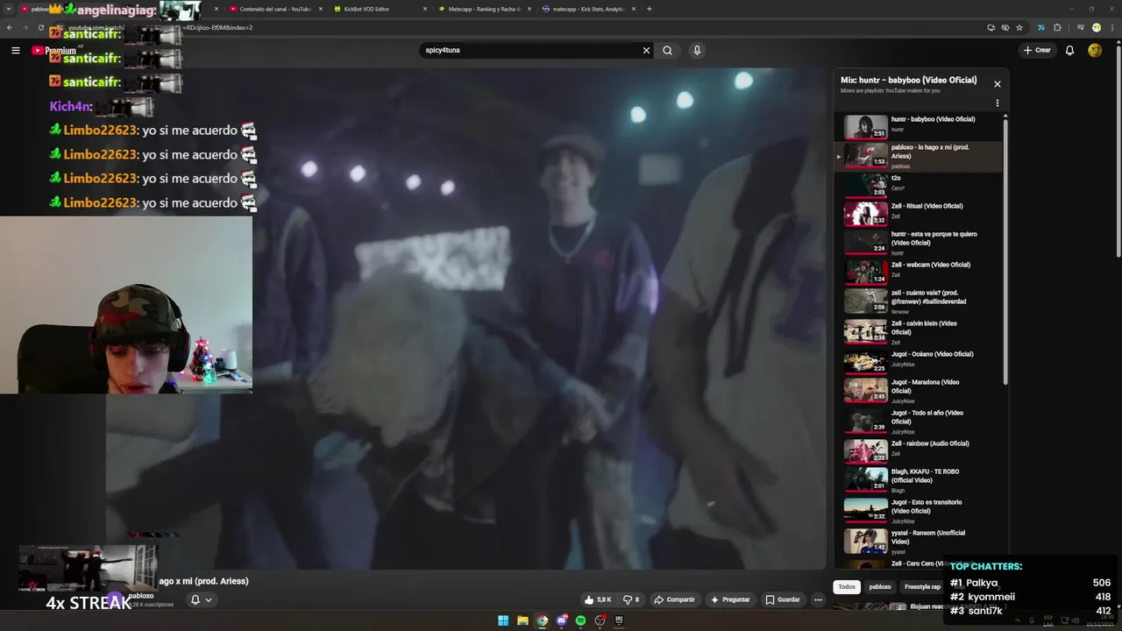Viewport: 1122px width, 631px height.
Task: Play Zell - Ritual (Video Oficial)
Action: pos(919,213)
